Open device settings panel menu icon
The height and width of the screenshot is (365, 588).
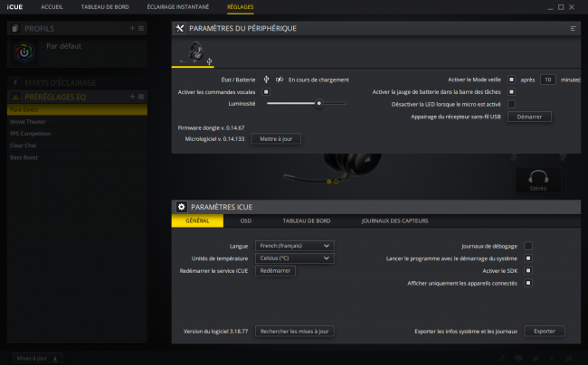[x=573, y=28]
